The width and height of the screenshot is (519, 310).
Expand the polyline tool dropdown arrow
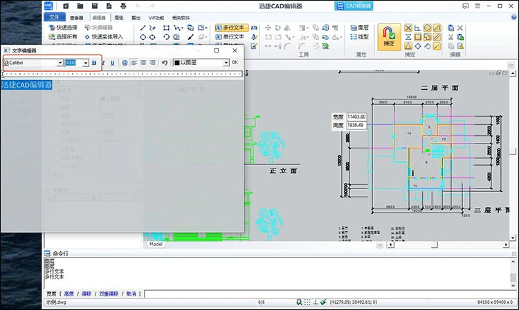click(x=183, y=28)
